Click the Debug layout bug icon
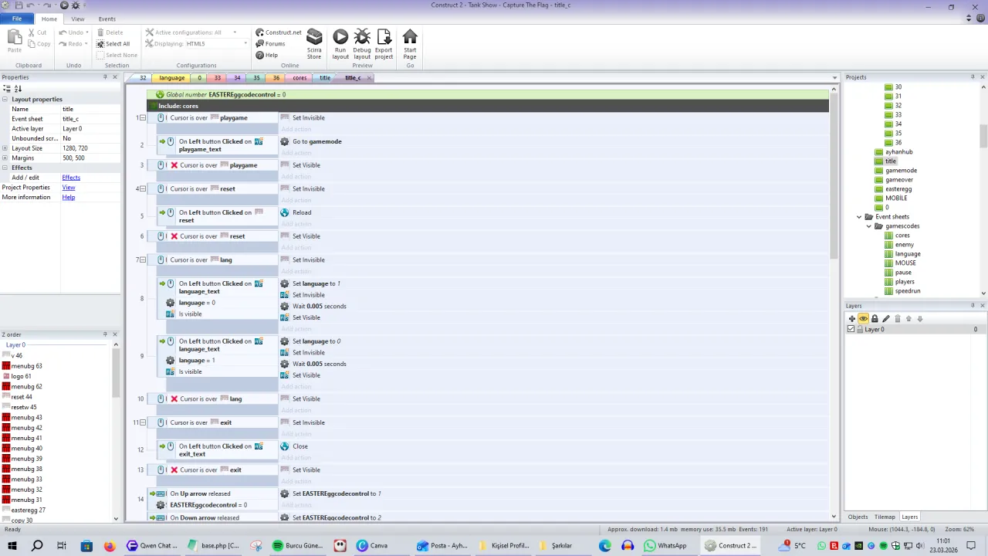988x556 pixels. (x=362, y=44)
